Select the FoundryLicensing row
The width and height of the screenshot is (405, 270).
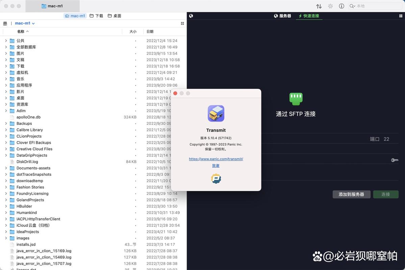(x=93, y=194)
